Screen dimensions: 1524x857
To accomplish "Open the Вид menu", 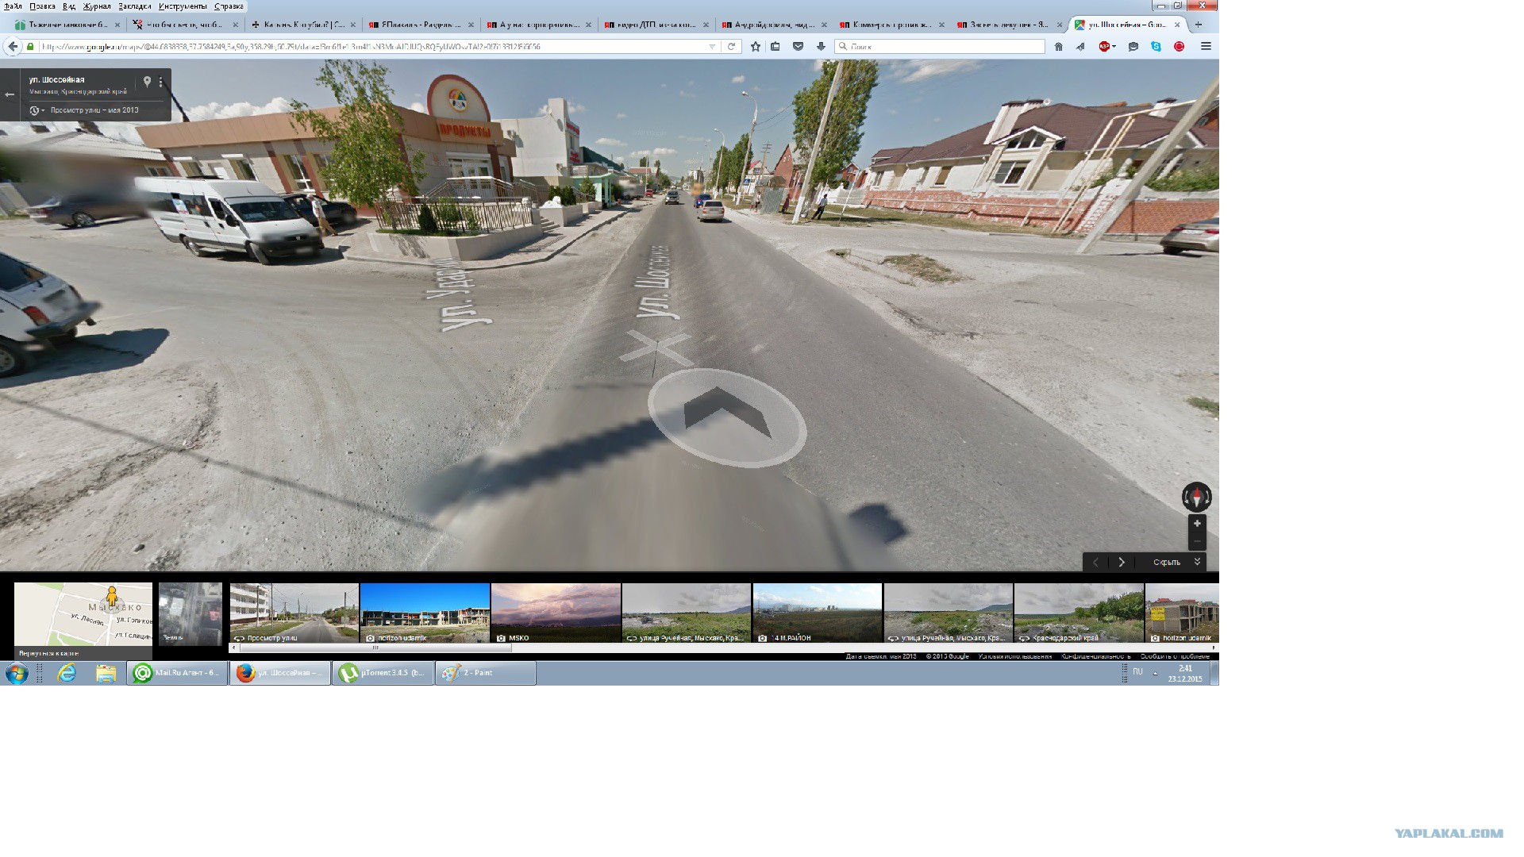I will [69, 6].
